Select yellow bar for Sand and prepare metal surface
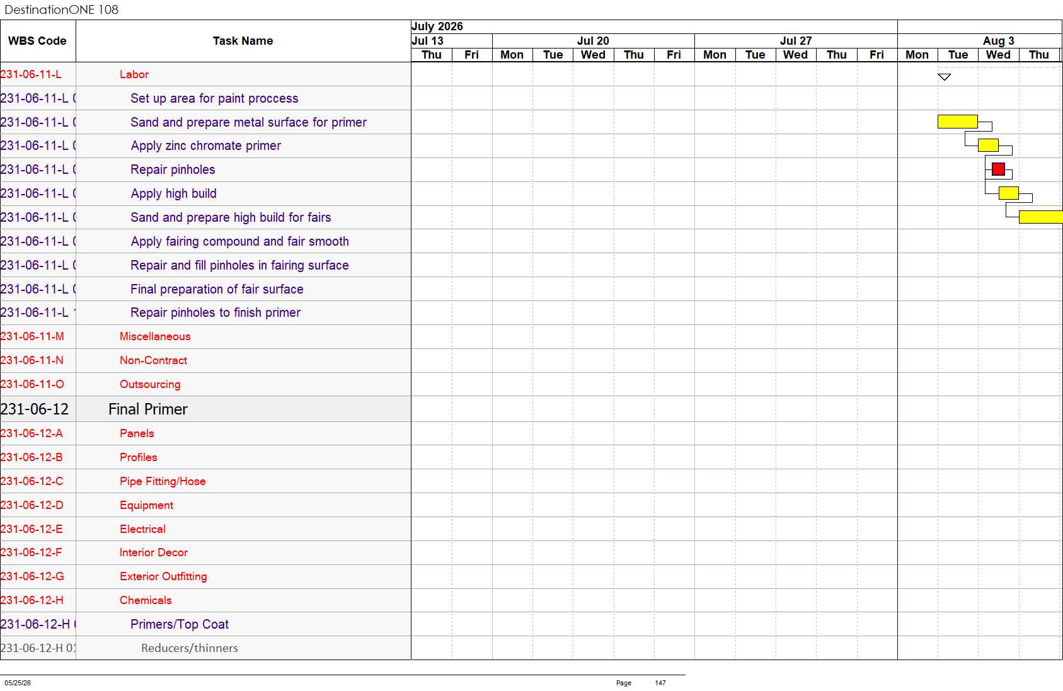The height and width of the screenshot is (691, 1063). click(958, 122)
